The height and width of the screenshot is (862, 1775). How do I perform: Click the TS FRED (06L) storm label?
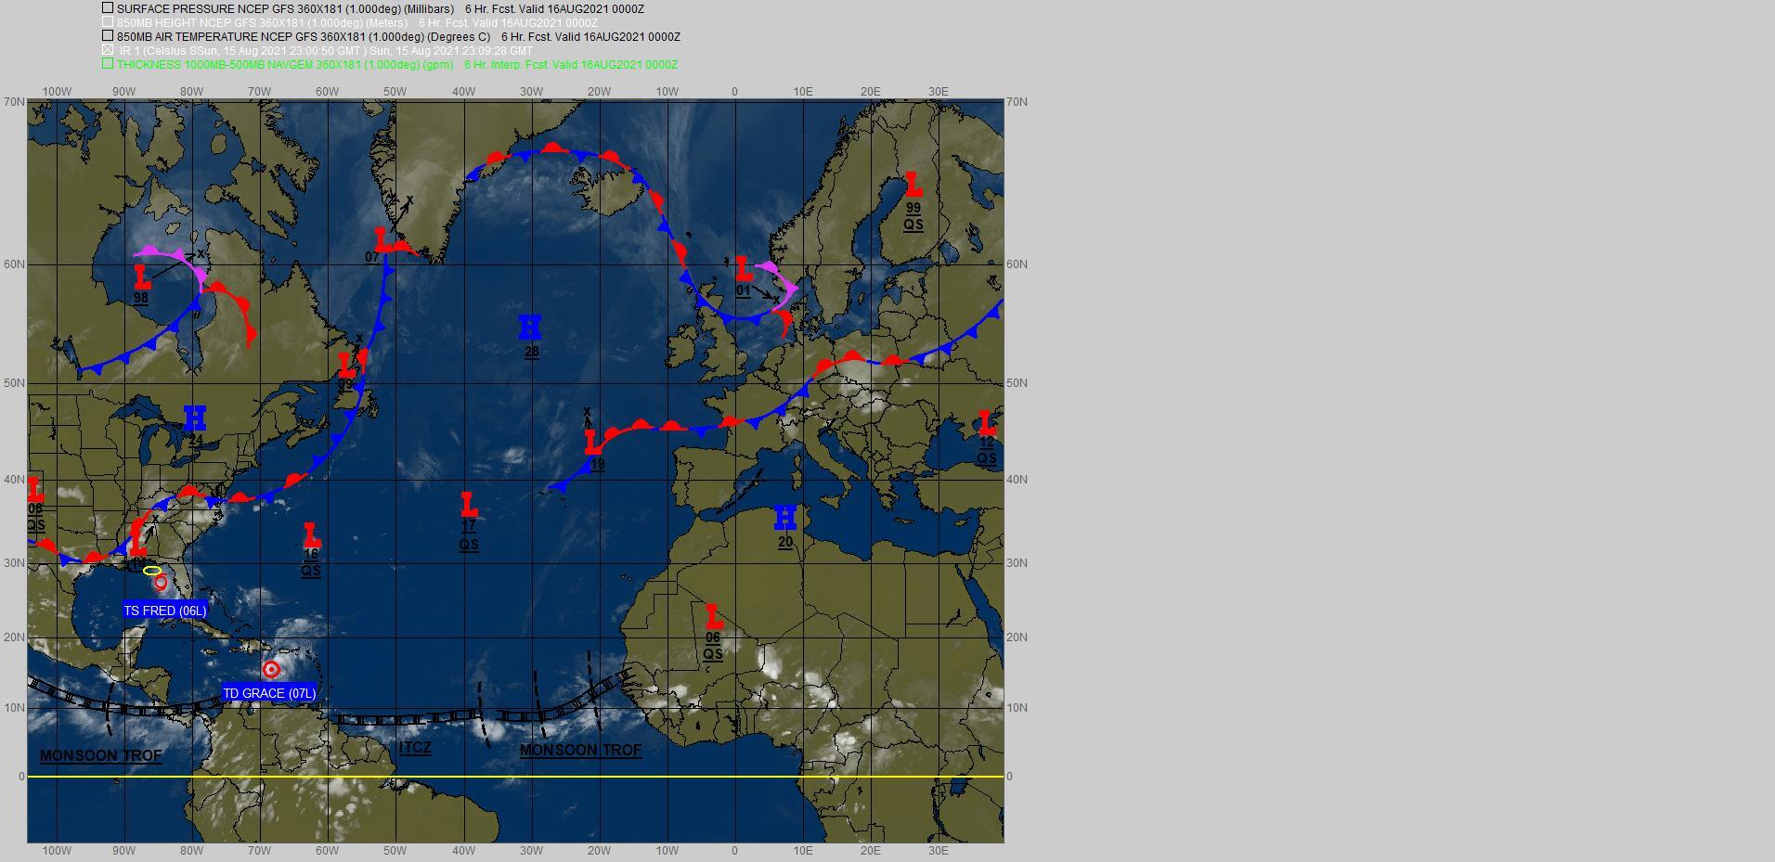(x=165, y=611)
